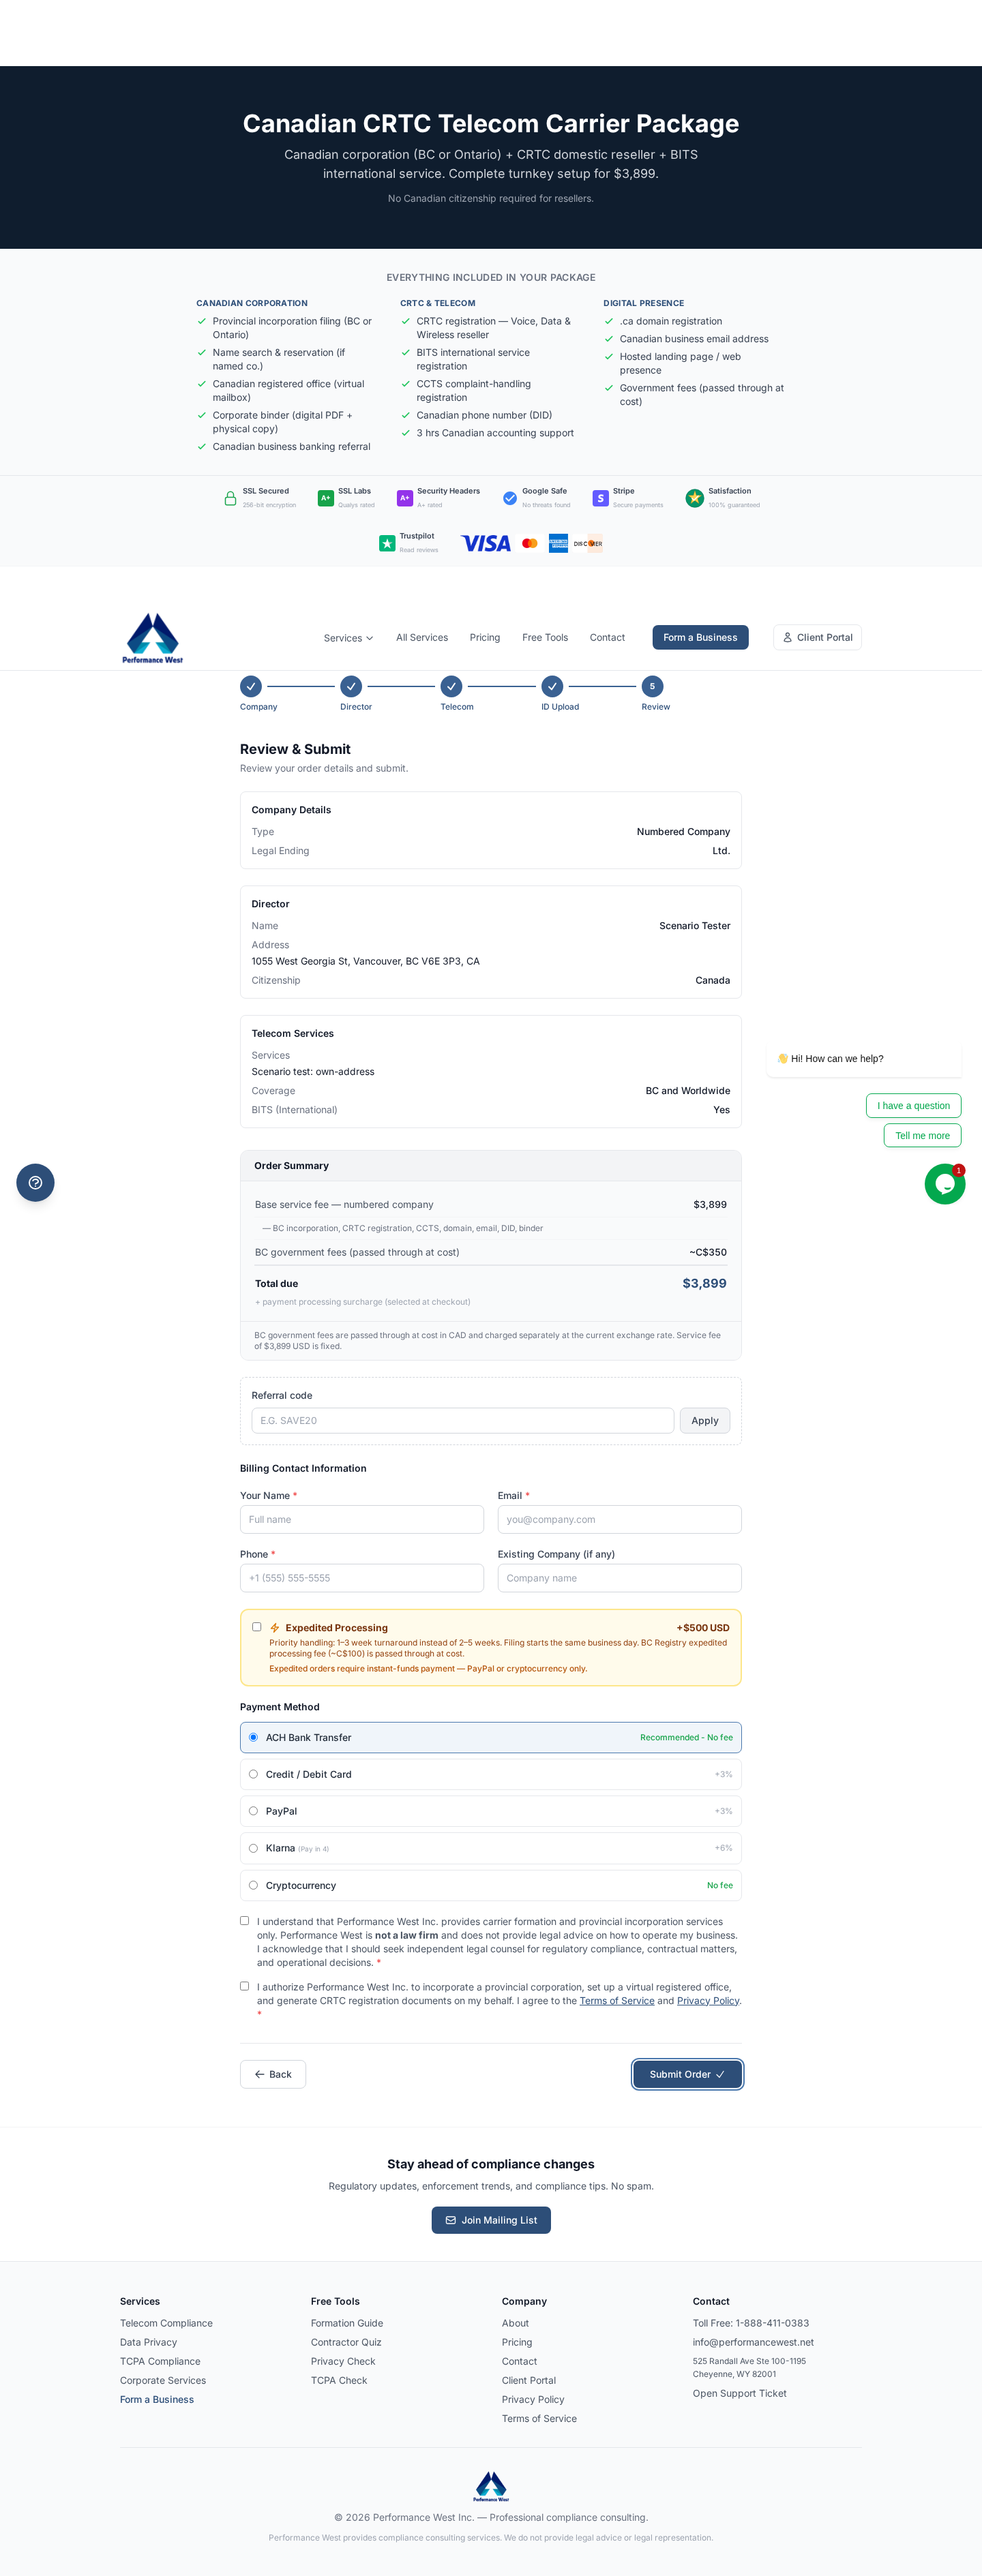
Task: Click the Google Safe checkmark badge
Action: click(510, 498)
